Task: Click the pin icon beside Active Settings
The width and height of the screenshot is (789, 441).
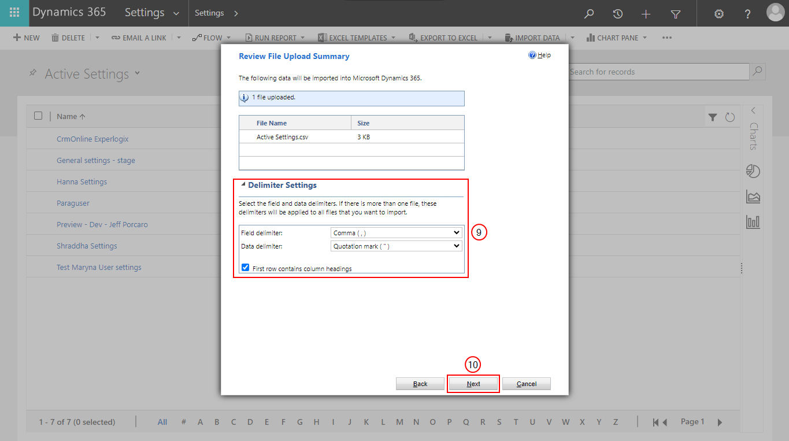Action: click(x=33, y=73)
